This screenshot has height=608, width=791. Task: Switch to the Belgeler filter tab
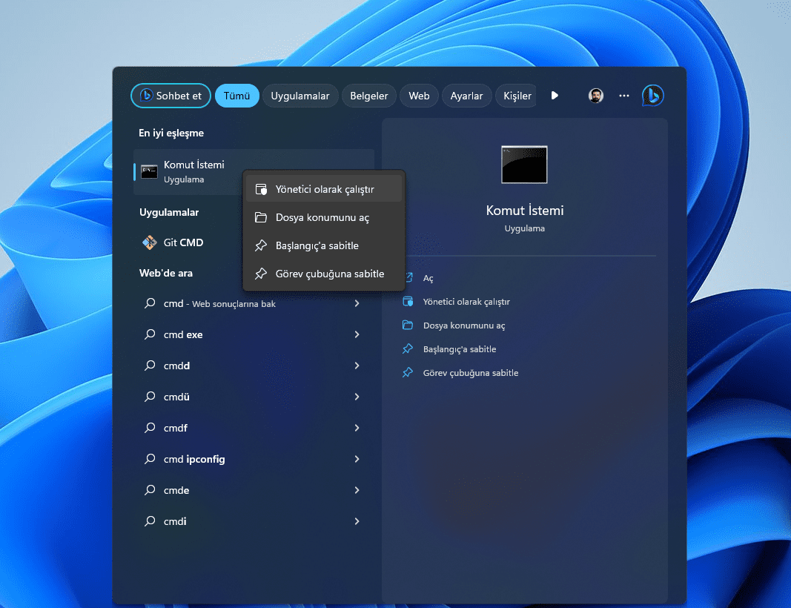tap(369, 96)
